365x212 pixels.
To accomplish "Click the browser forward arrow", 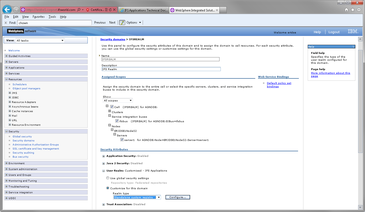I will [x=16, y=10].
